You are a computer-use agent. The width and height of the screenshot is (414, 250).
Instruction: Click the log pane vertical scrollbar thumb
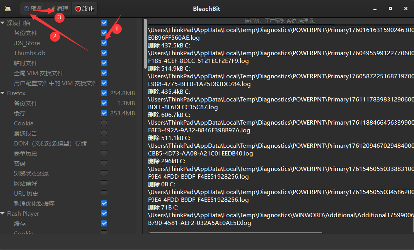click(x=413, y=225)
